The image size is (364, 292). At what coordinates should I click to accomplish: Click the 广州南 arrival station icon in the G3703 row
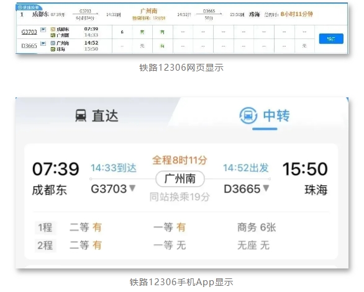(53, 35)
